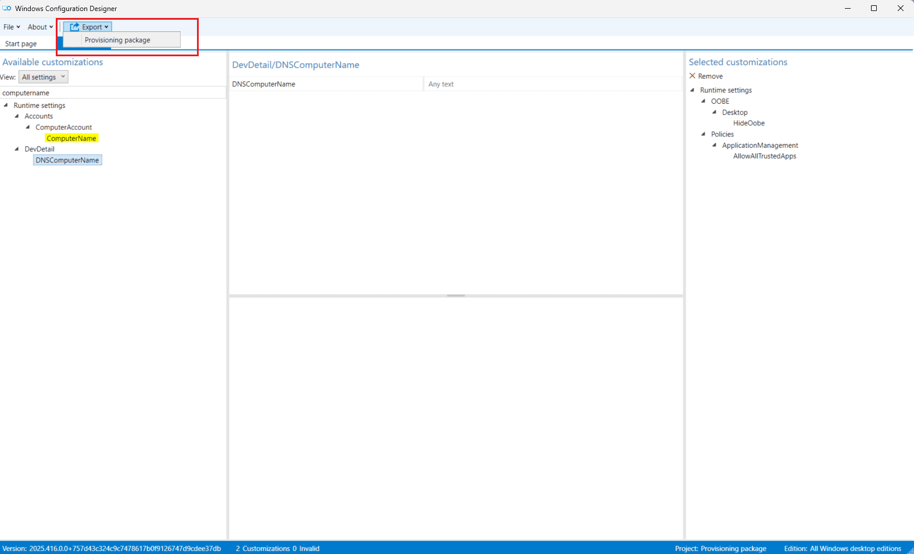Click 2 Customizations 0 Invalid status text

[x=278, y=548]
